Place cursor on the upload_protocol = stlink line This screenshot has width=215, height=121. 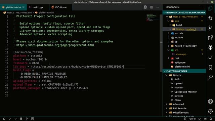click(x=32, y=81)
